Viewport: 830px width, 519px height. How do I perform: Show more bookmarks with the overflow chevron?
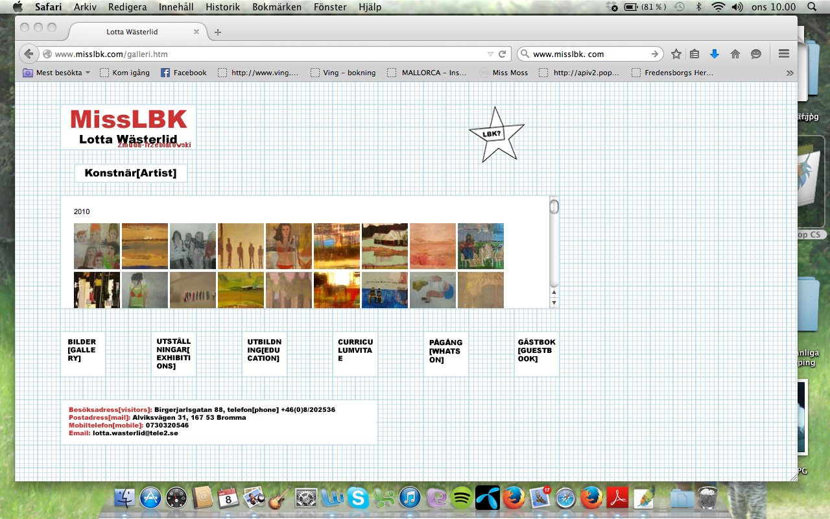tap(789, 73)
